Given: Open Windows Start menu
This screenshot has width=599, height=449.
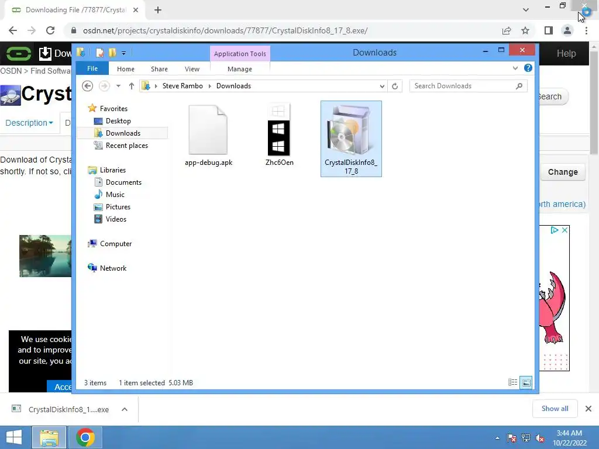Looking at the screenshot, I should [14, 437].
